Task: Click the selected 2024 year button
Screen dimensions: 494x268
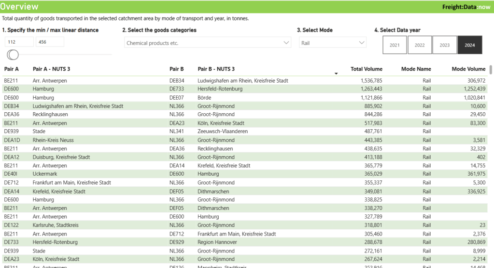Action: [x=470, y=45]
